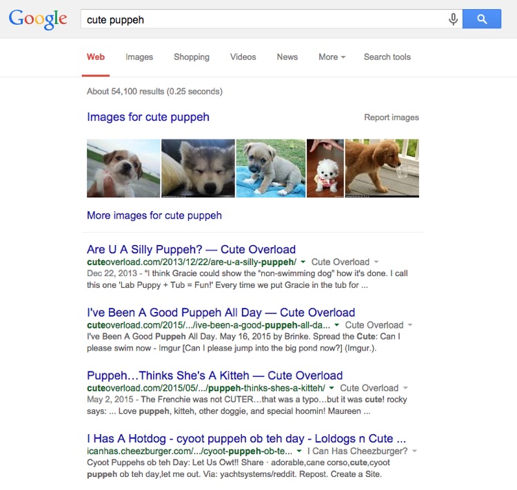The image size is (517, 490).
Task: Open Search tools options
Action: (x=387, y=57)
